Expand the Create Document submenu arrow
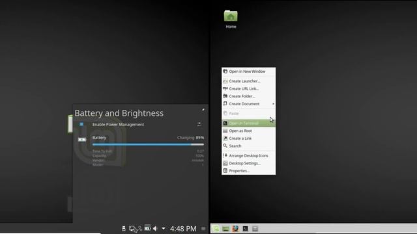The height and width of the screenshot is (234, 417). click(x=273, y=104)
